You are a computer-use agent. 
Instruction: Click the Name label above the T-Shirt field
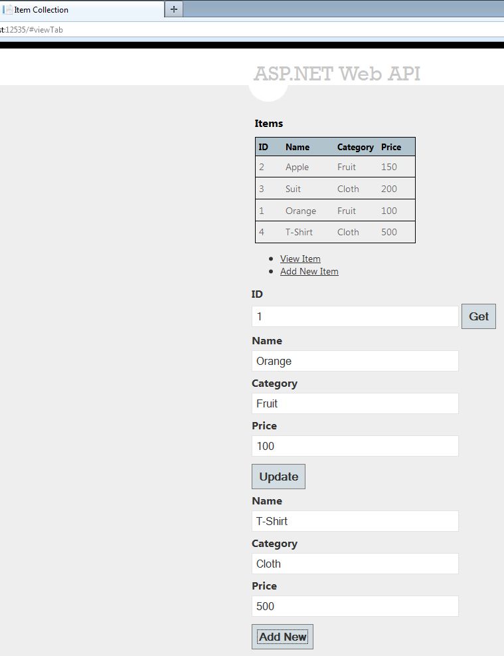coord(267,501)
